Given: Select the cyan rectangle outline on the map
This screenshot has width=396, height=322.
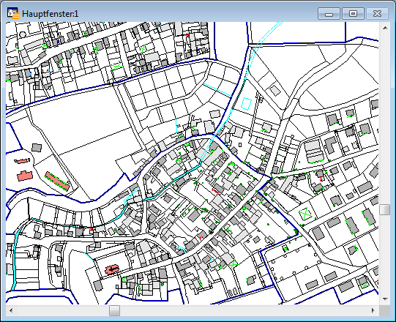Looking at the screenshot, I should pos(246,104).
